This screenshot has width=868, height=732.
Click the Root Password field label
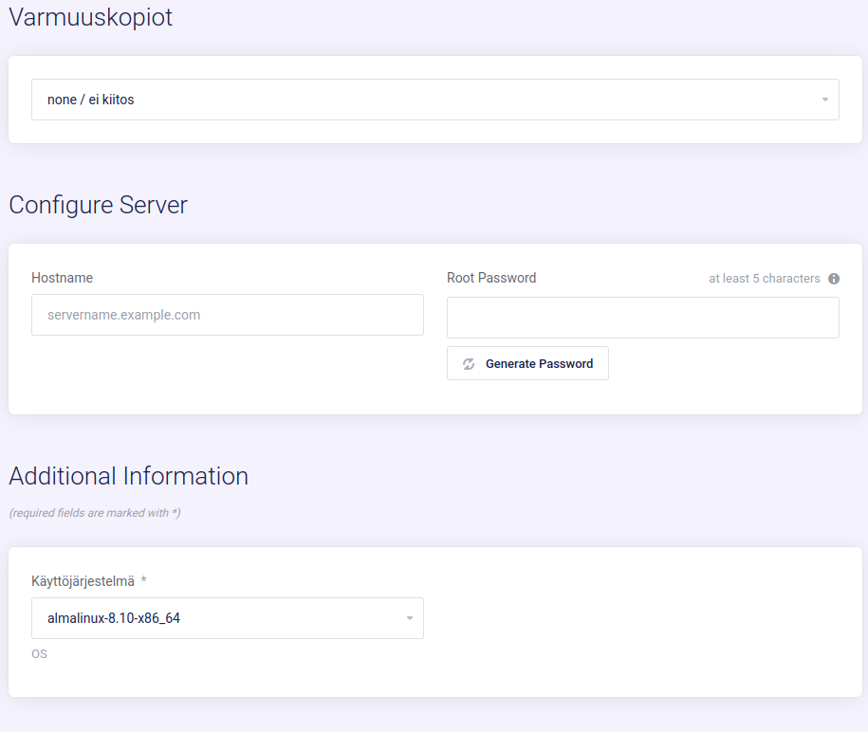tap(491, 278)
